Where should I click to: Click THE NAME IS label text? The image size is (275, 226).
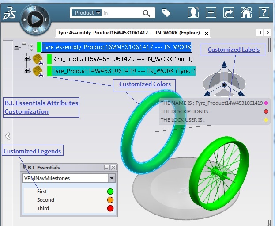coord(177,103)
